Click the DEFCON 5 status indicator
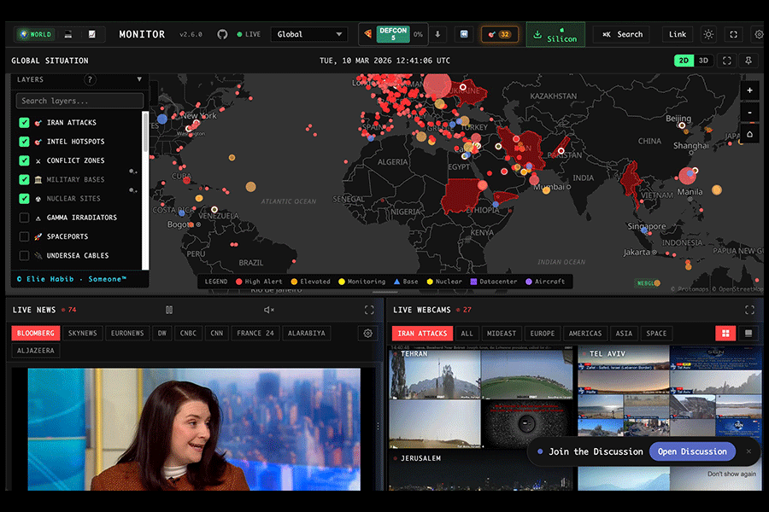This screenshot has width=769, height=512. (x=392, y=34)
